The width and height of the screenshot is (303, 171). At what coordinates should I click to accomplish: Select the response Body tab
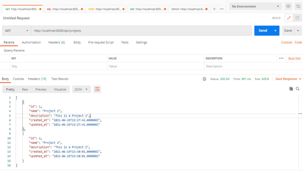point(5,79)
